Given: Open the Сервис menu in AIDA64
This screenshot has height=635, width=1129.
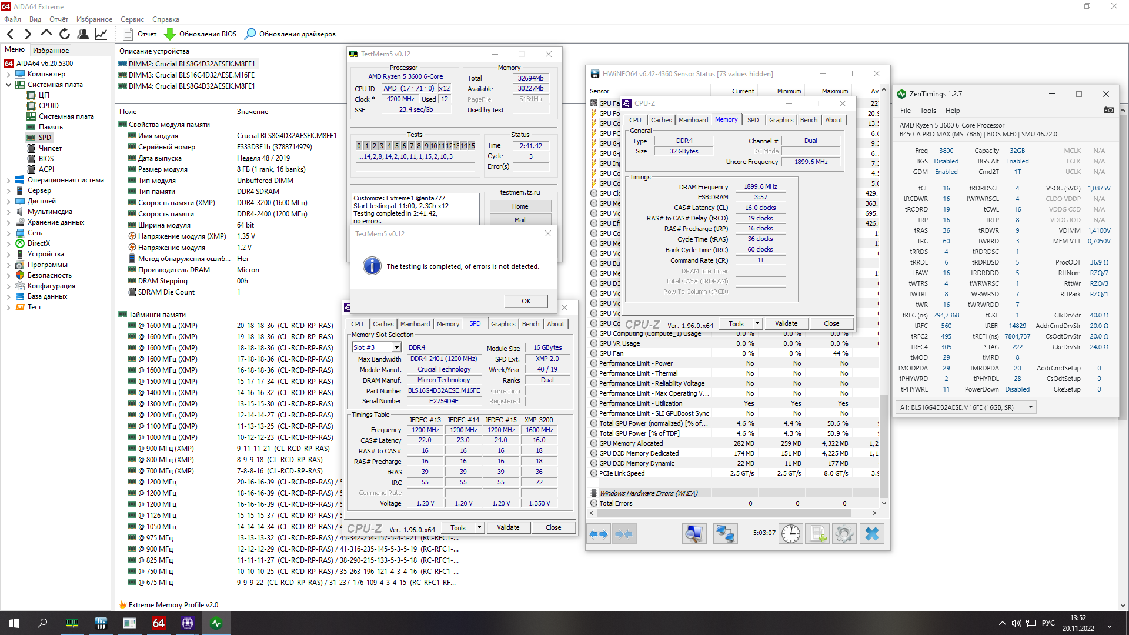Looking at the screenshot, I should pos(132,19).
